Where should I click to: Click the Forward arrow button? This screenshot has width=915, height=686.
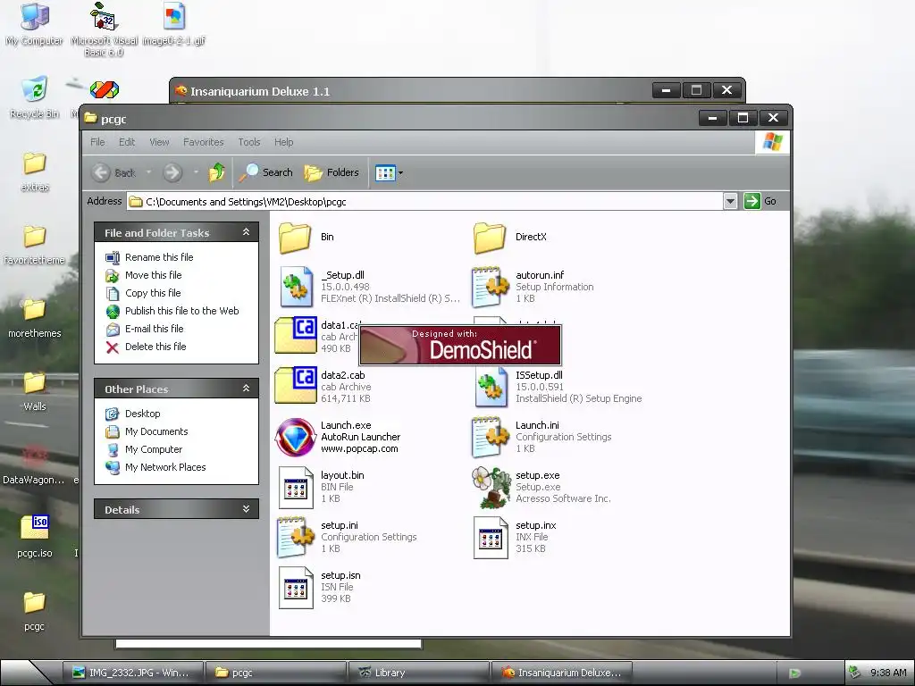172,172
